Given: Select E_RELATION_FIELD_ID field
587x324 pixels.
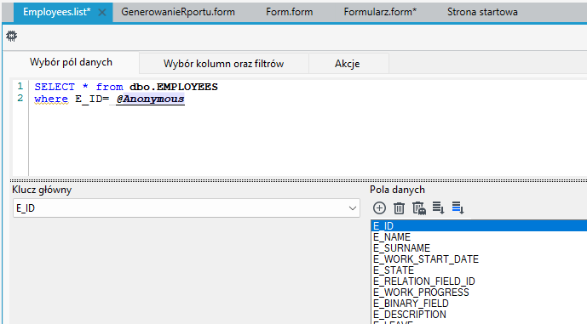Looking at the screenshot, I should (x=479, y=281).
